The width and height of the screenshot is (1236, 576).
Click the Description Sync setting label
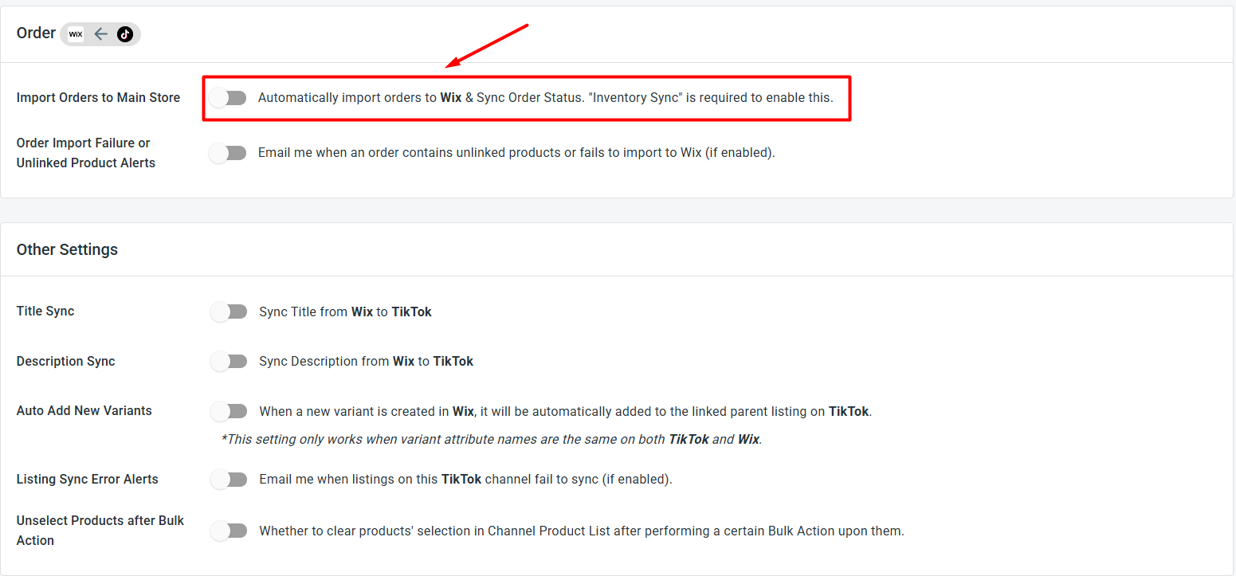pos(65,362)
